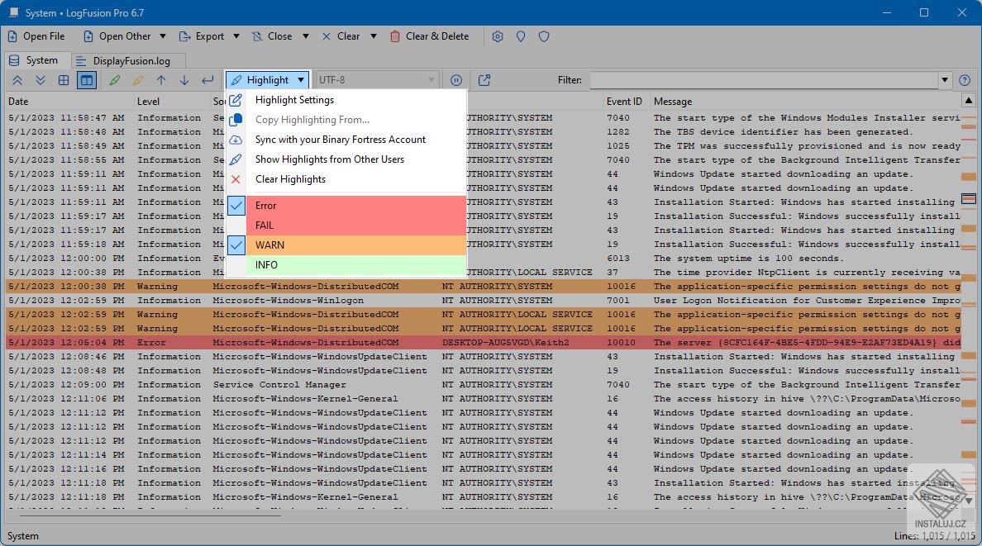Open the Filter history dropdown arrow
This screenshot has width=982, height=546.
945,80
